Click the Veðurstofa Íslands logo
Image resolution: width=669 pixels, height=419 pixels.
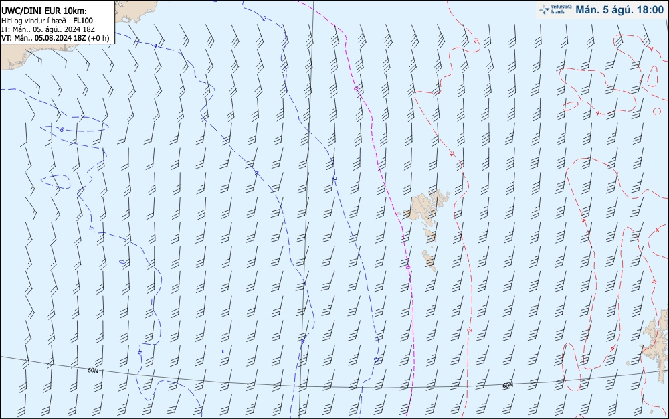[x=555, y=9]
